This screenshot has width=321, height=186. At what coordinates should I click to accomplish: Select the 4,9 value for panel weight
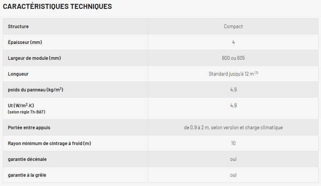point(233,90)
